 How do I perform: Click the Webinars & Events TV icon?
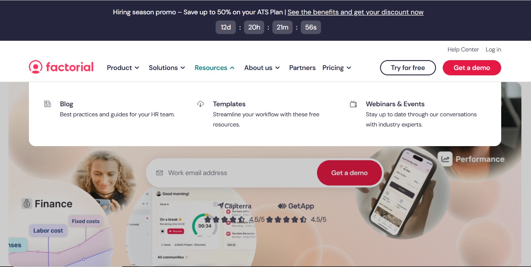pos(353,104)
